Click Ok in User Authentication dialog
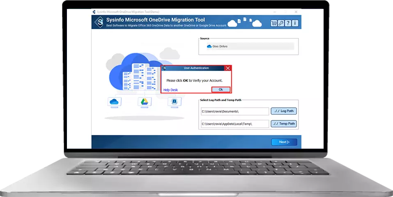 [x=221, y=90]
